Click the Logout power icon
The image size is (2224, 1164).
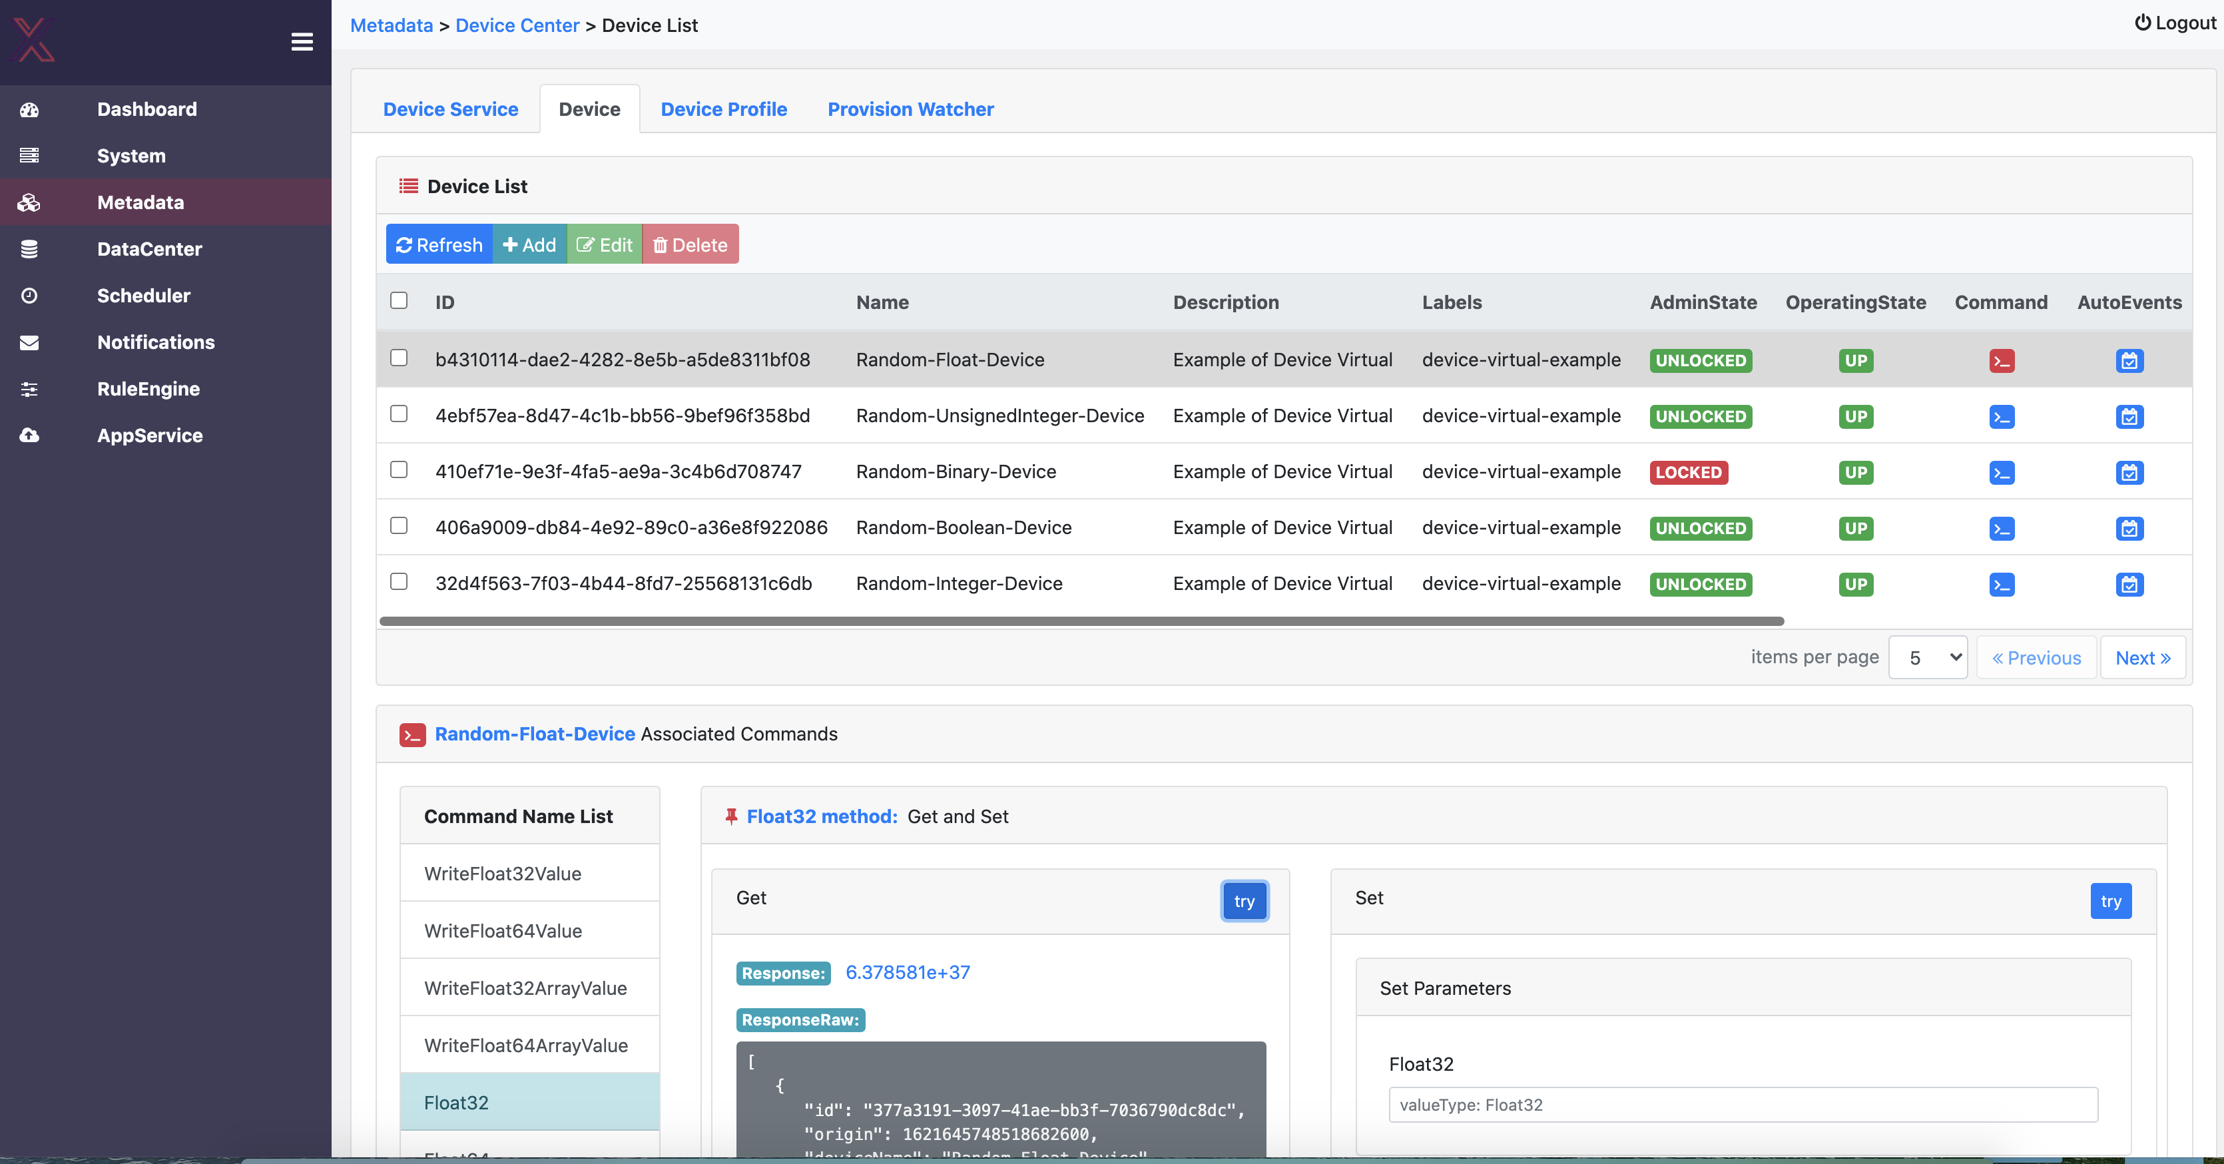coord(2142,23)
